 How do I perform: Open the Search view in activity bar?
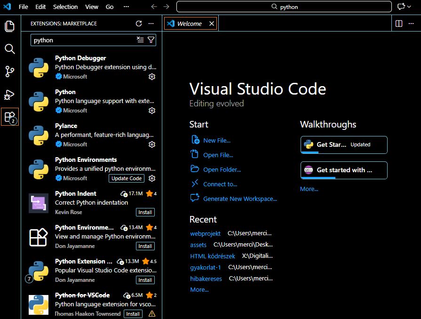pos(10,49)
